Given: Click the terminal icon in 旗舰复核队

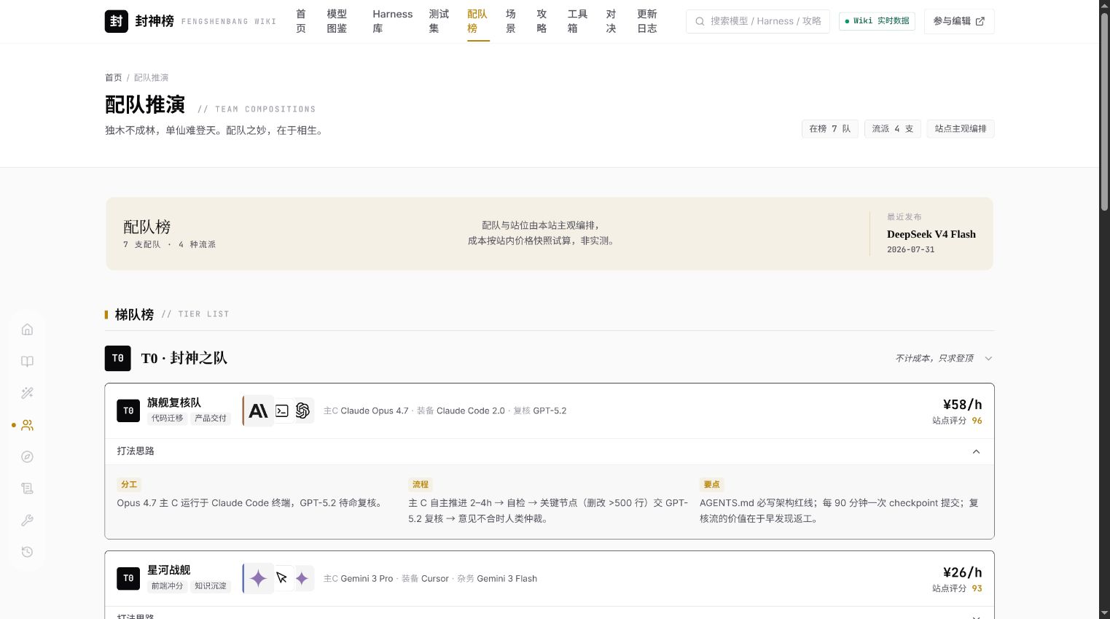Looking at the screenshot, I should click(x=282, y=411).
